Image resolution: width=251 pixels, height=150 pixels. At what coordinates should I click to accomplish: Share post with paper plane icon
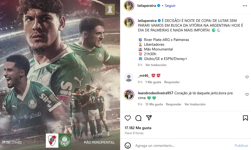point(149,118)
